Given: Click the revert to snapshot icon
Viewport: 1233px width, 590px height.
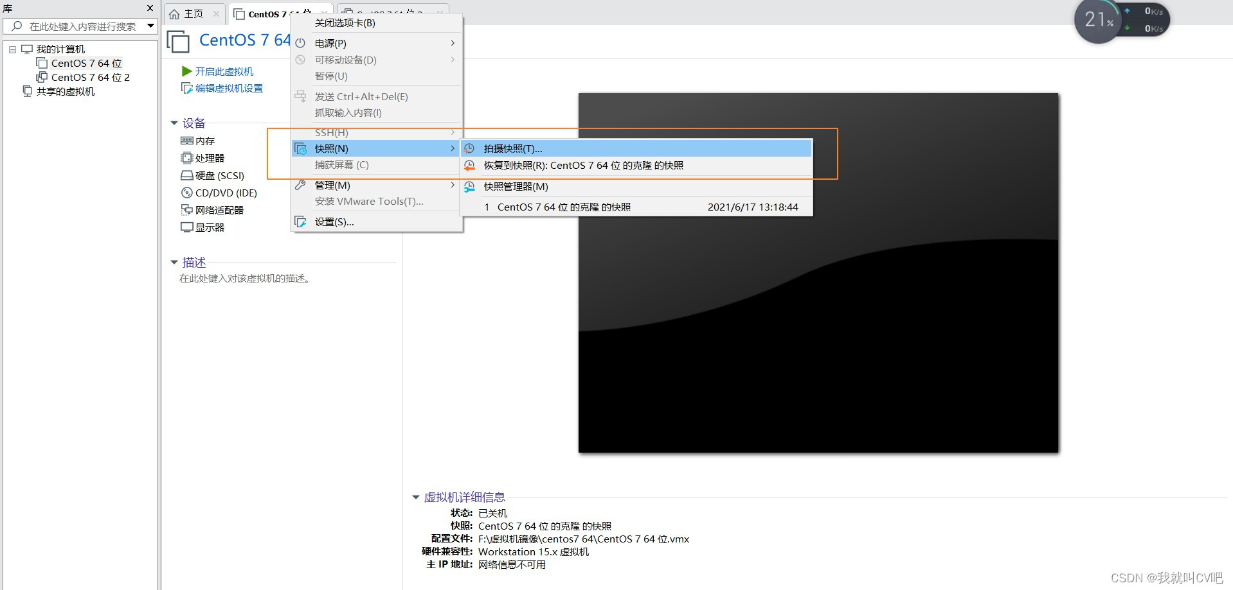Looking at the screenshot, I should pyautogui.click(x=469, y=166).
